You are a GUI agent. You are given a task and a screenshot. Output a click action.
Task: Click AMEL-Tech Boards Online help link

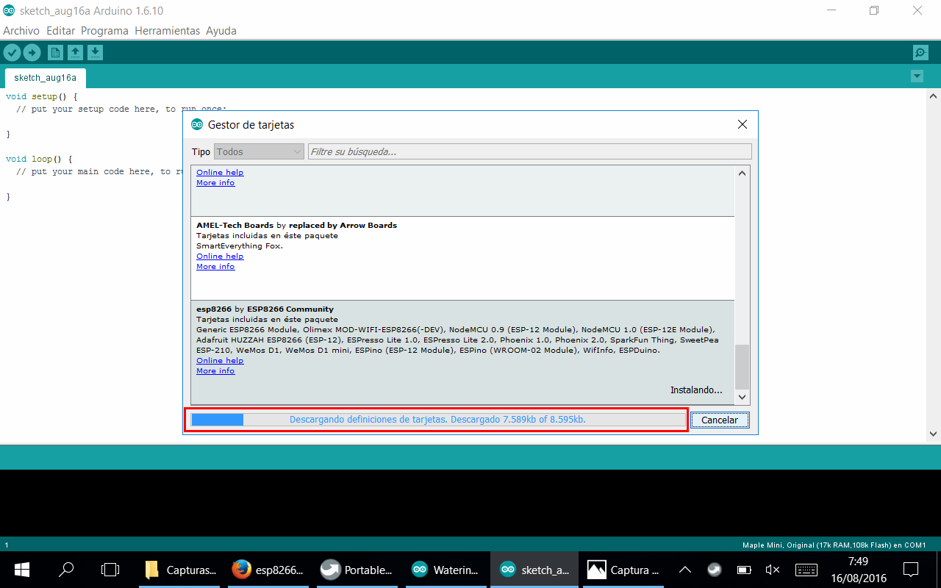point(220,257)
